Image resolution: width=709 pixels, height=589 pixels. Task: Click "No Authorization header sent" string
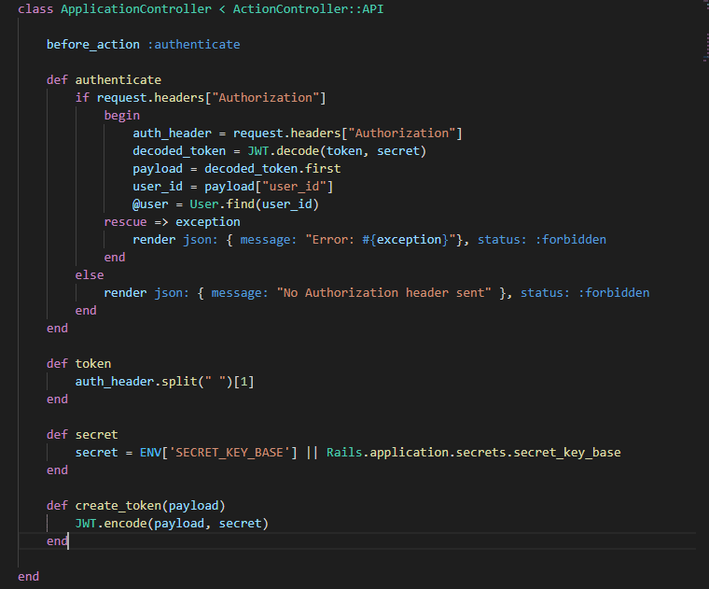click(383, 293)
